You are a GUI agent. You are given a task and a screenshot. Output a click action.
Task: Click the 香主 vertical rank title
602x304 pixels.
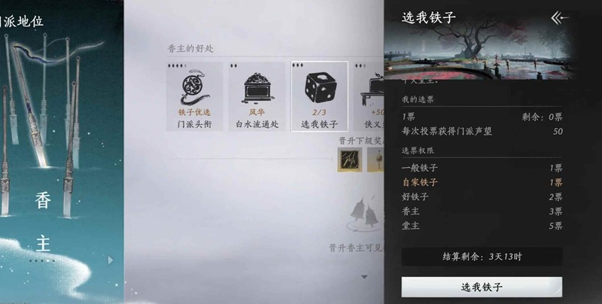[43, 221]
